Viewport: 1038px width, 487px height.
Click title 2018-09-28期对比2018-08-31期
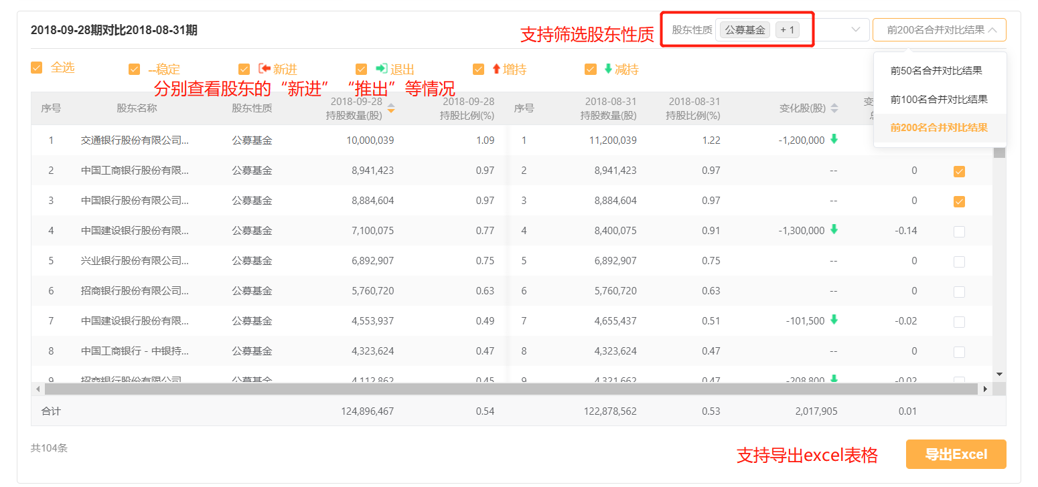pyautogui.click(x=114, y=30)
